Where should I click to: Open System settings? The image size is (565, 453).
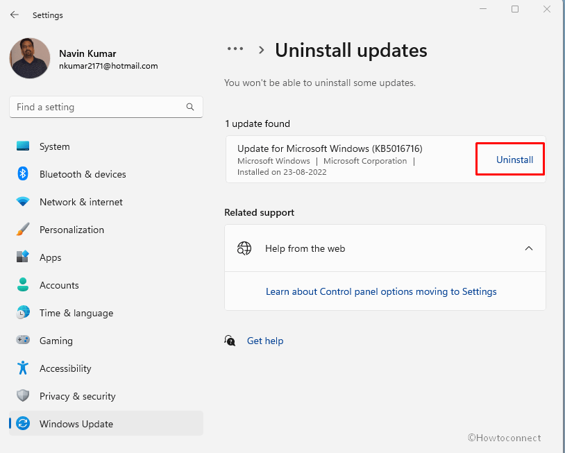(x=106, y=146)
